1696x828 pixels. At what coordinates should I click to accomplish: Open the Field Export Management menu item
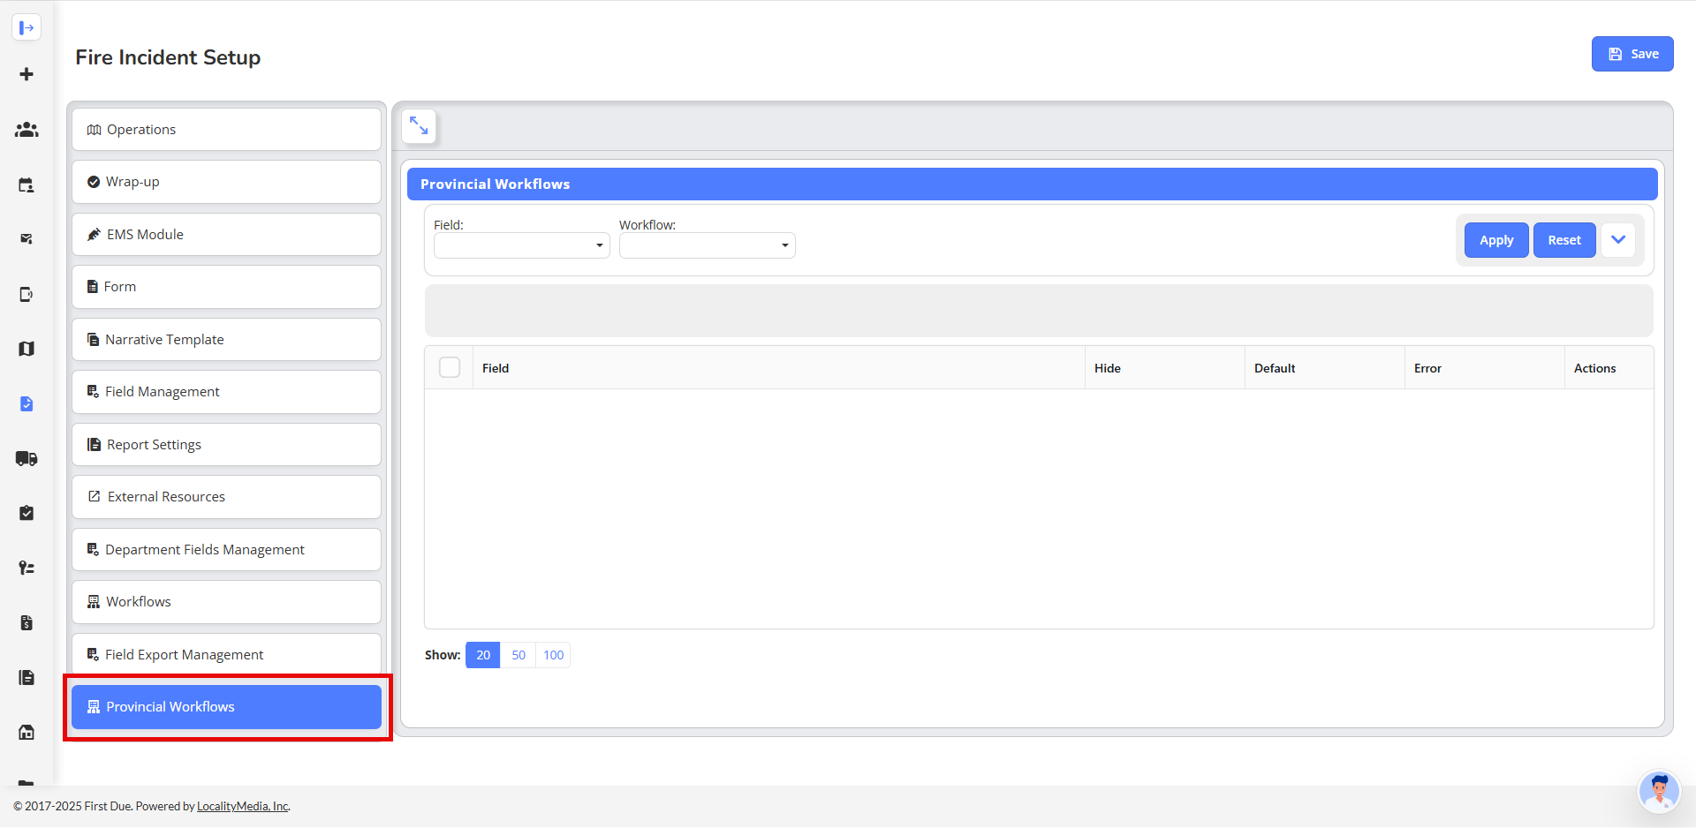pyautogui.click(x=226, y=654)
